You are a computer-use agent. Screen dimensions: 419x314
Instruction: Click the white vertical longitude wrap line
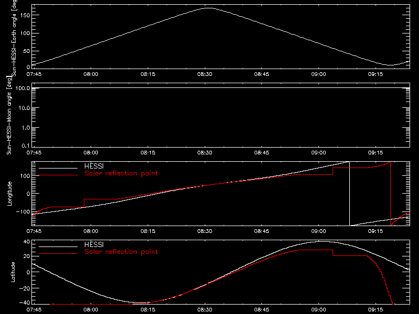point(349,194)
